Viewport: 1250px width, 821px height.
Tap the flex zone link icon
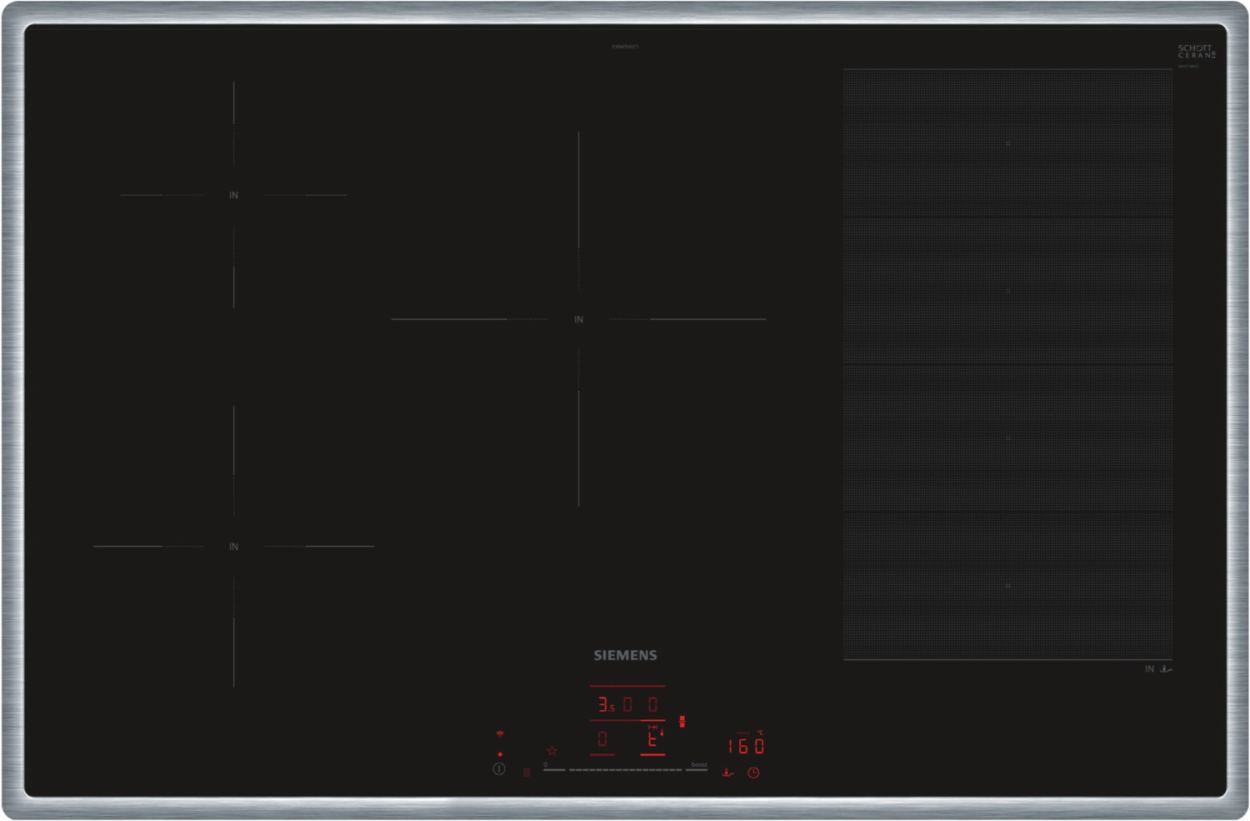tap(682, 721)
